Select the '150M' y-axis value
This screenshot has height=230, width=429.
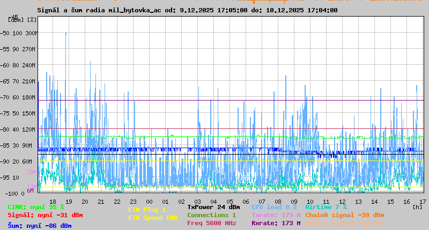pyautogui.click(x=31, y=113)
